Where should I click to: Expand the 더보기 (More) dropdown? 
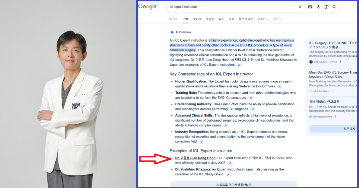[263, 19]
